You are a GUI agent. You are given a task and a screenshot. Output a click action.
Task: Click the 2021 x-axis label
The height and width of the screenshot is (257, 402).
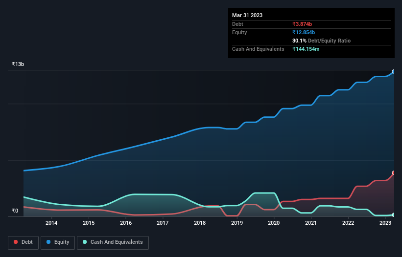coord(311,223)
